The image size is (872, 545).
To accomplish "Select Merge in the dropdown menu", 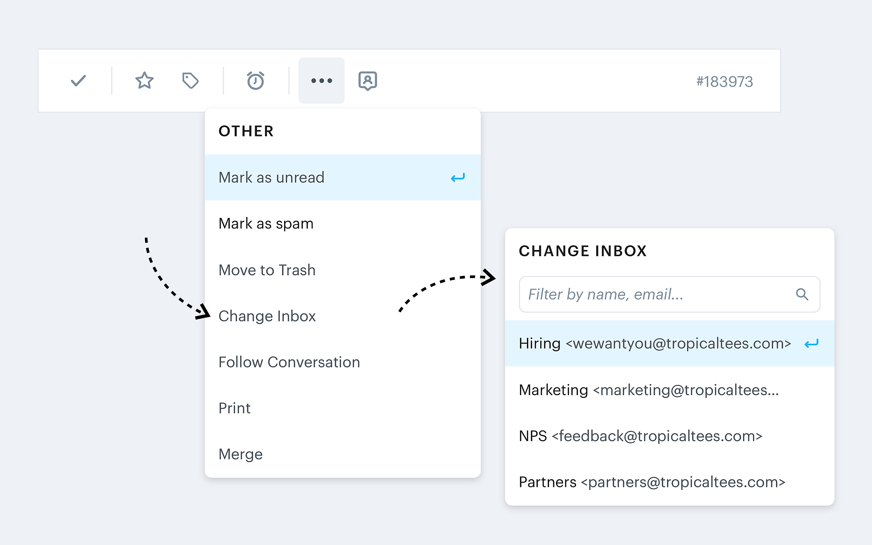I will coord(342,454).
